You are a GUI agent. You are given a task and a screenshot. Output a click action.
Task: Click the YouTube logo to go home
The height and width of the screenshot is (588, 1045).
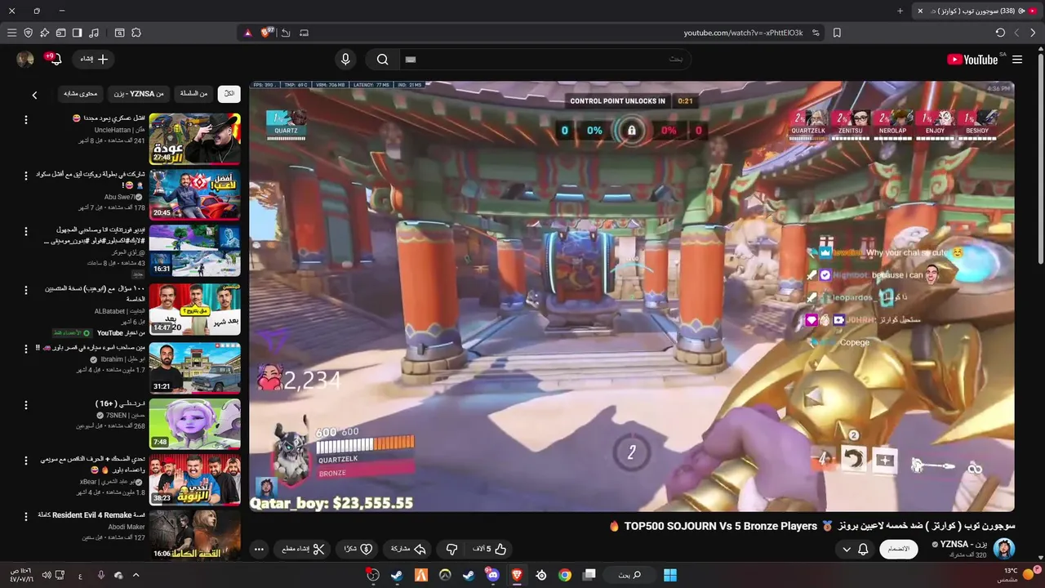coord(972,60)
